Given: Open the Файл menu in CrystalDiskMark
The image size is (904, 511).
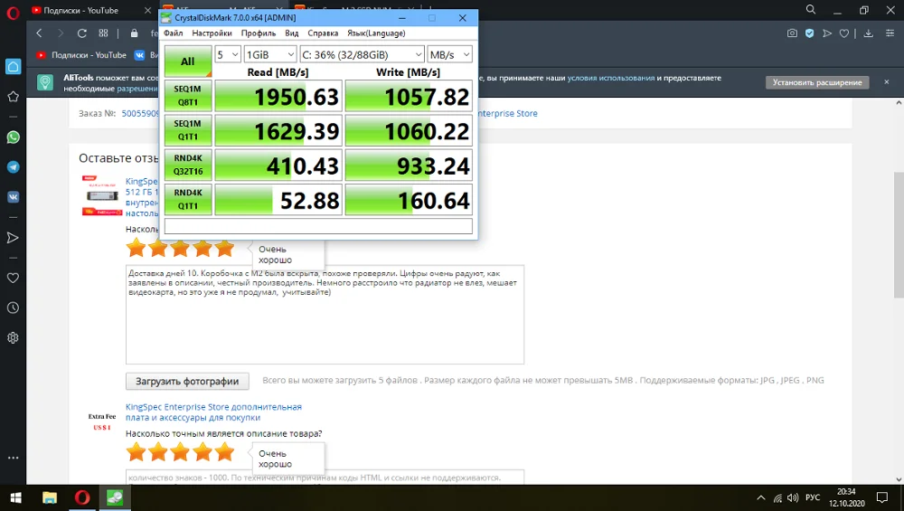Looking at the screenshot, I should click(173, 33).
